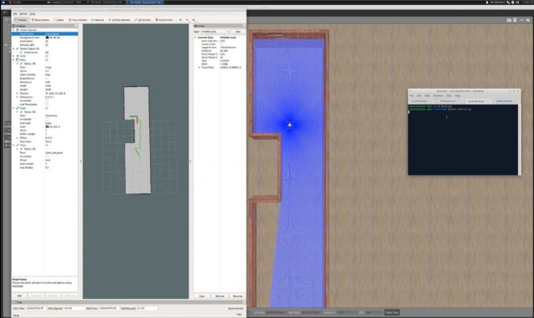Disable the Map display checkbox

(x=47, y=59)
